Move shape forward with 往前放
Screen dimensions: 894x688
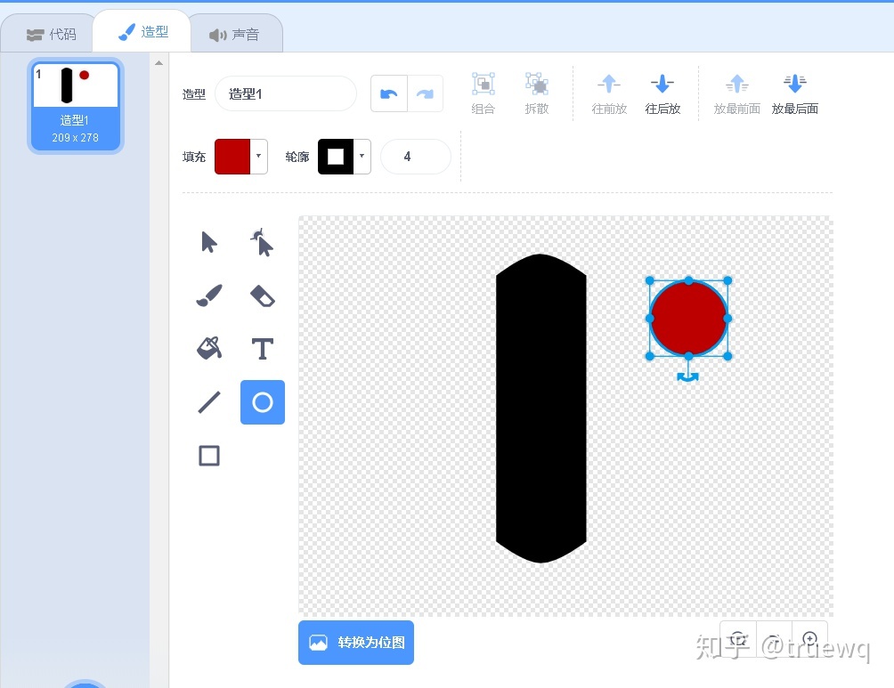click(609, 93)
